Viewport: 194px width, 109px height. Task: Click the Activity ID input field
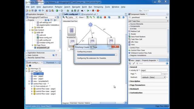pyautogui.click(x=154, y=70)
